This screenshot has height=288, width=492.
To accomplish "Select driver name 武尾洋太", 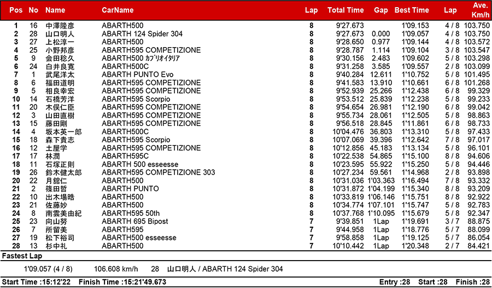I will (60, 75).
